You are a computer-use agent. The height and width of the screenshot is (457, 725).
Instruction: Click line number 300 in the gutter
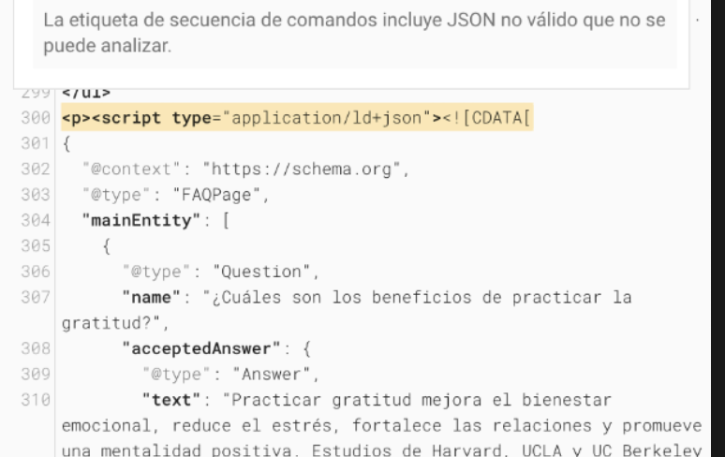pos(42,120)
